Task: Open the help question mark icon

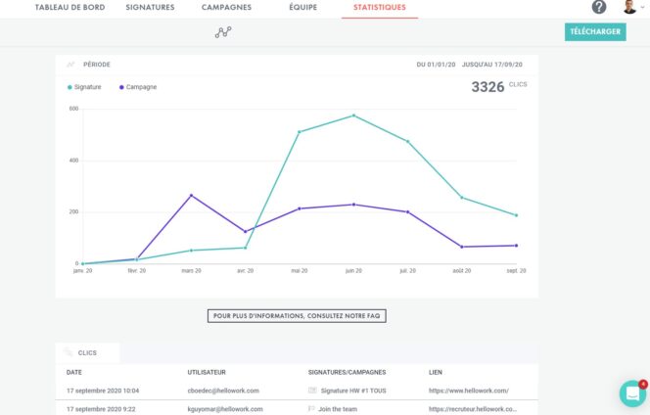Action: coord(599,7)
